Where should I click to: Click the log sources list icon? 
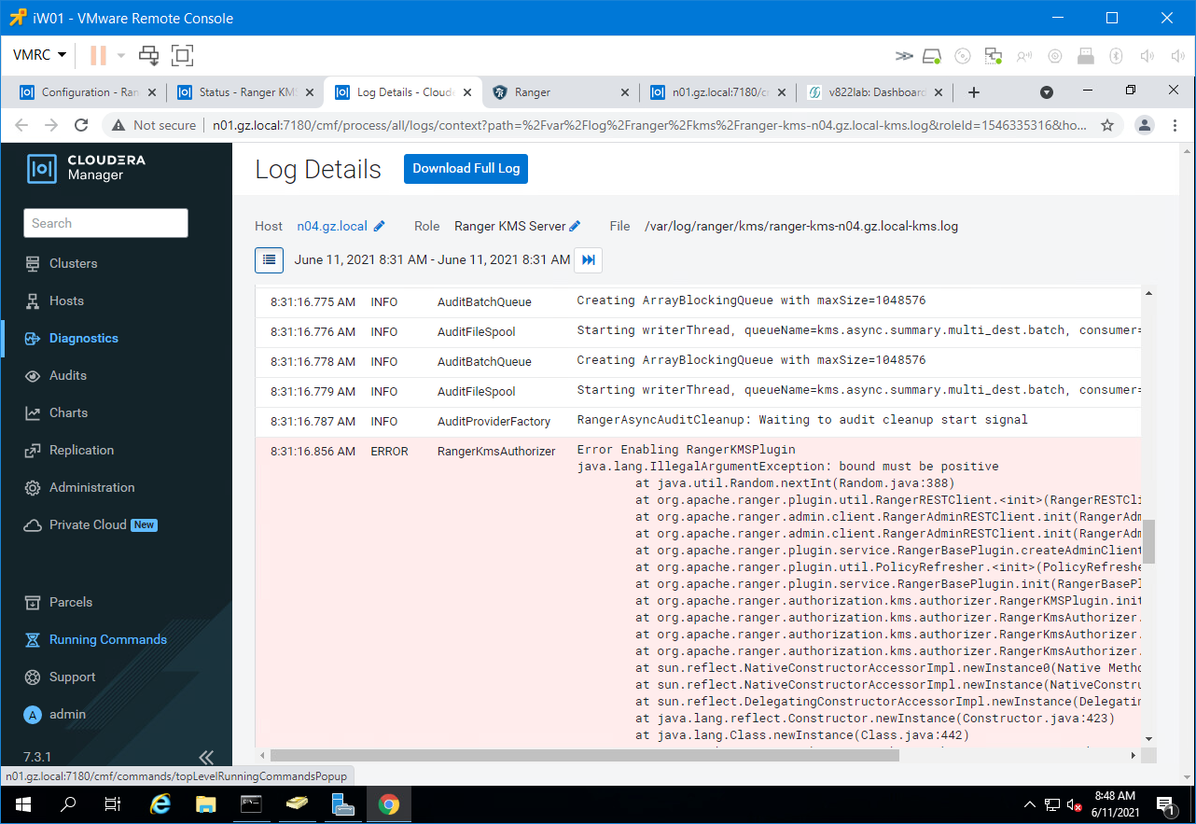click(x=269, y=260)
